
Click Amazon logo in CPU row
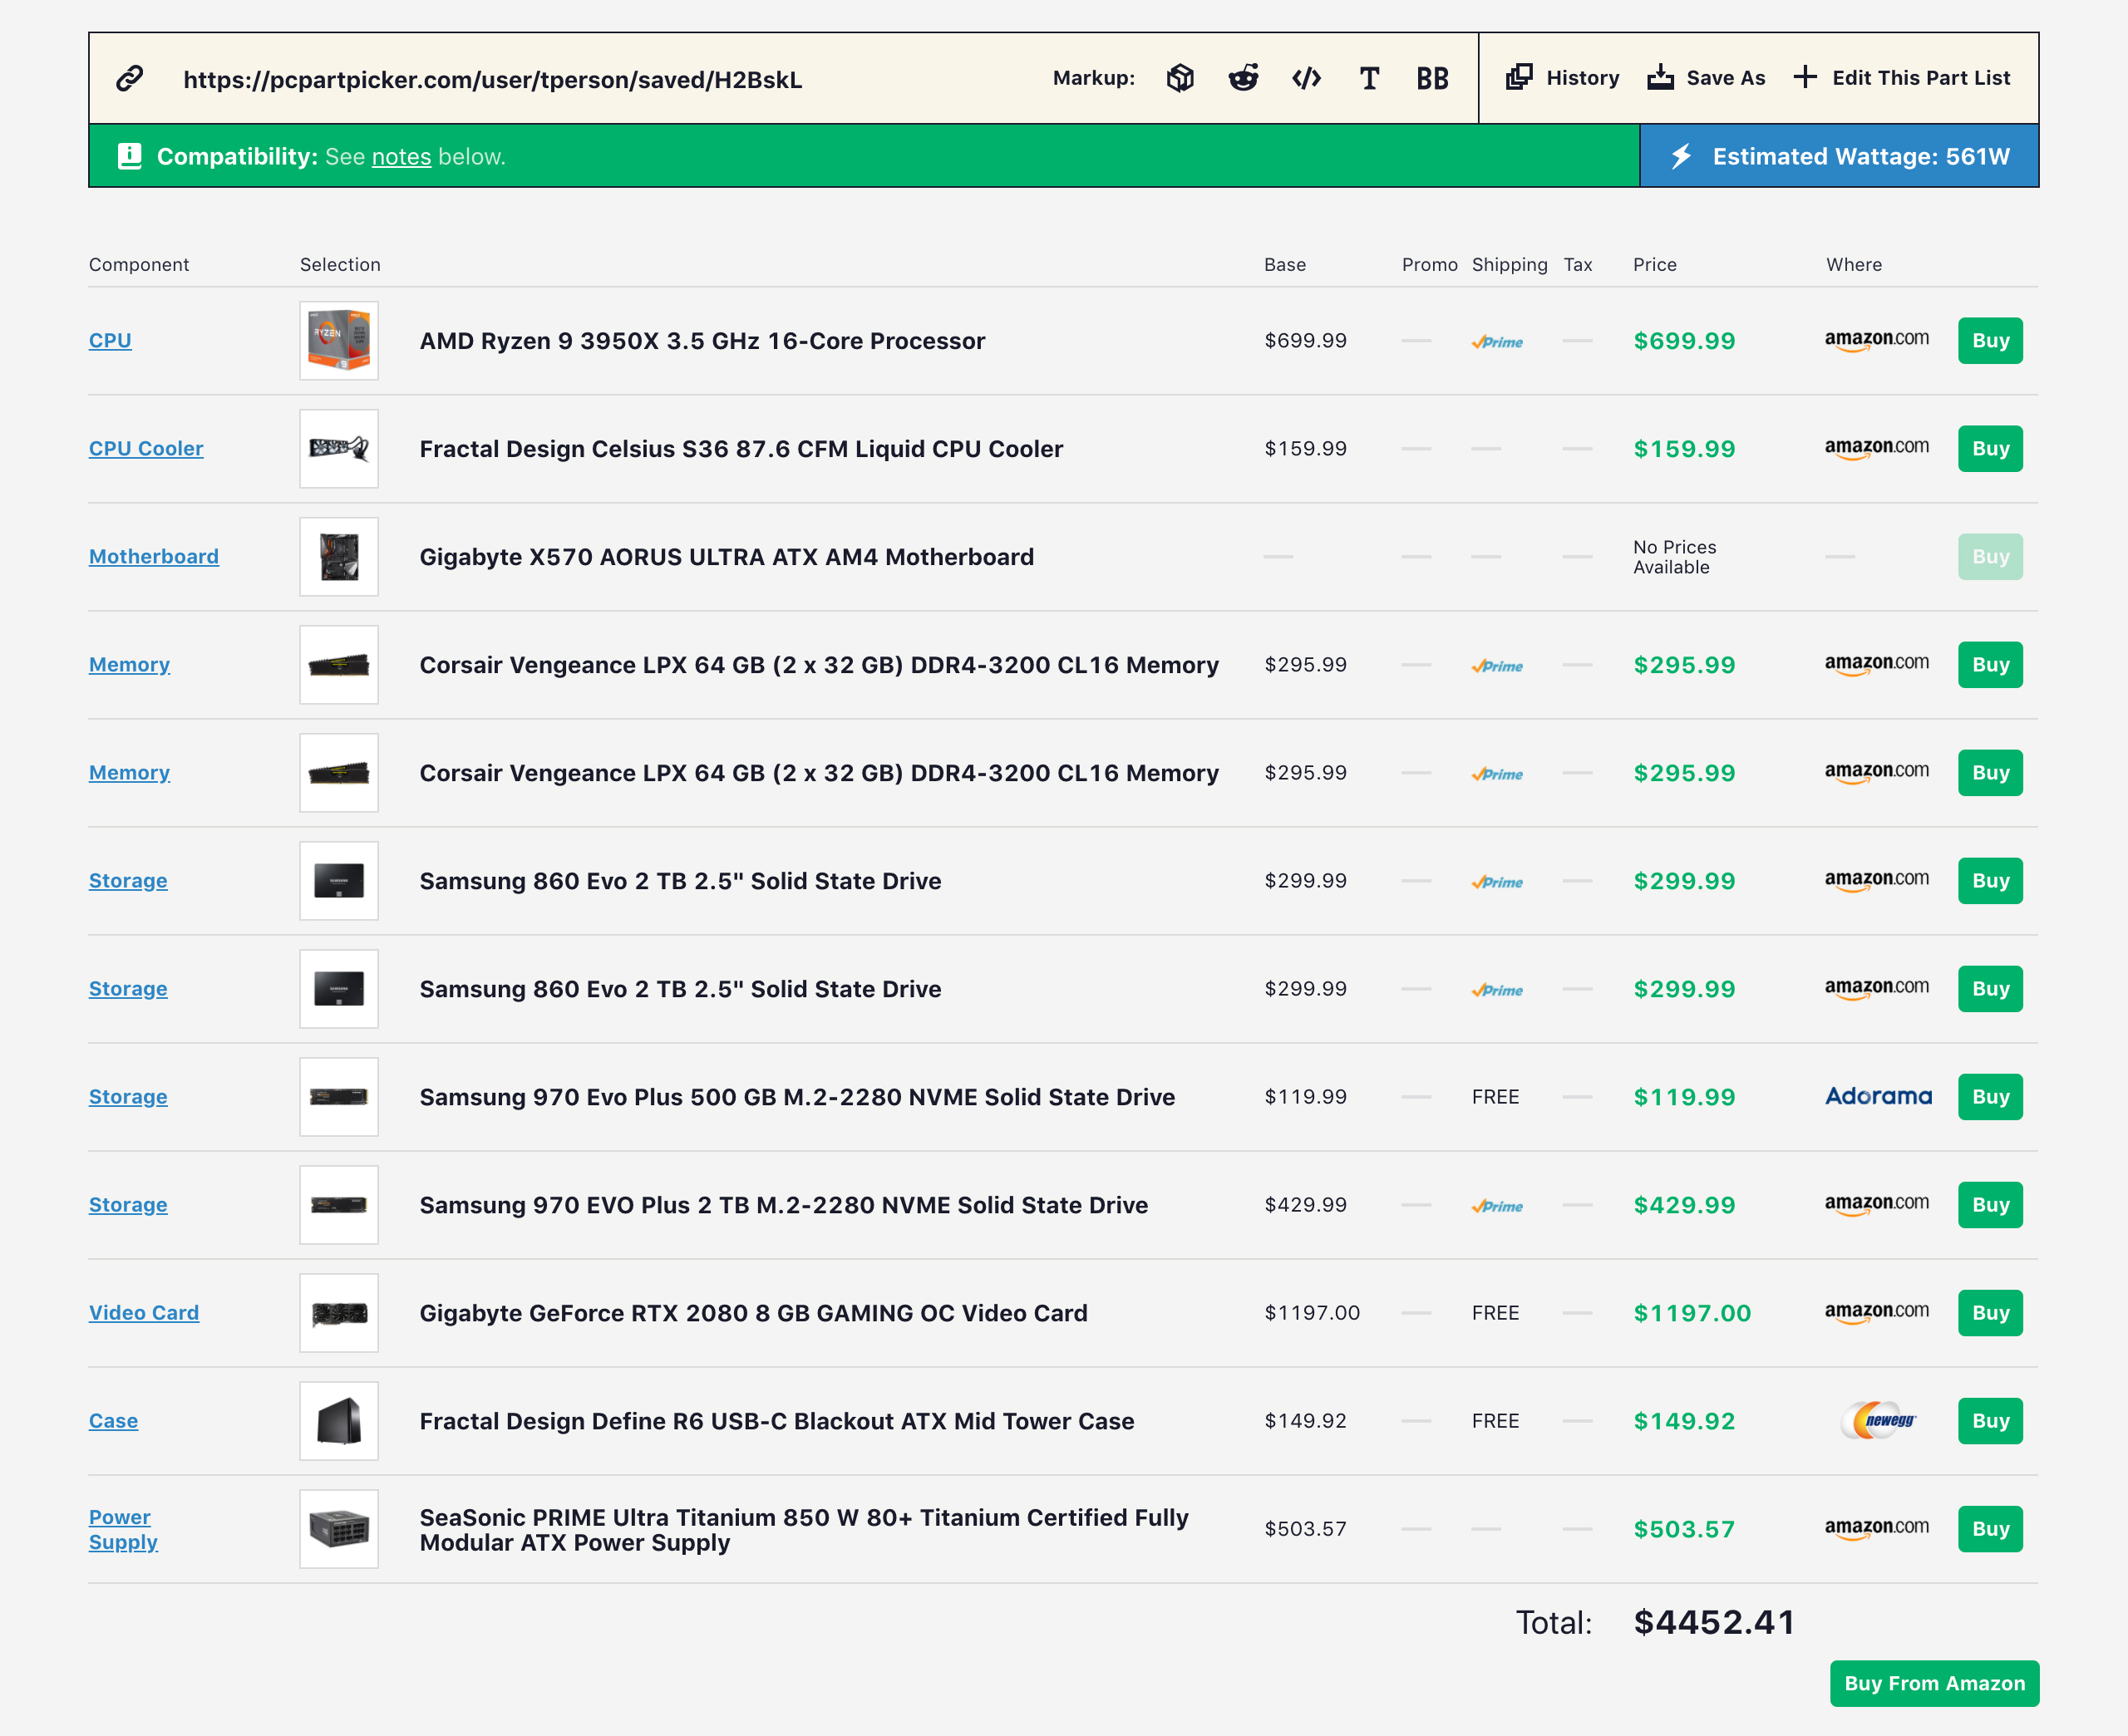(1877, 340)
